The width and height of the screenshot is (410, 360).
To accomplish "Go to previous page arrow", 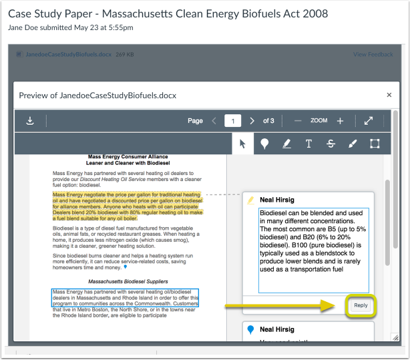I will tap(214, 121).
